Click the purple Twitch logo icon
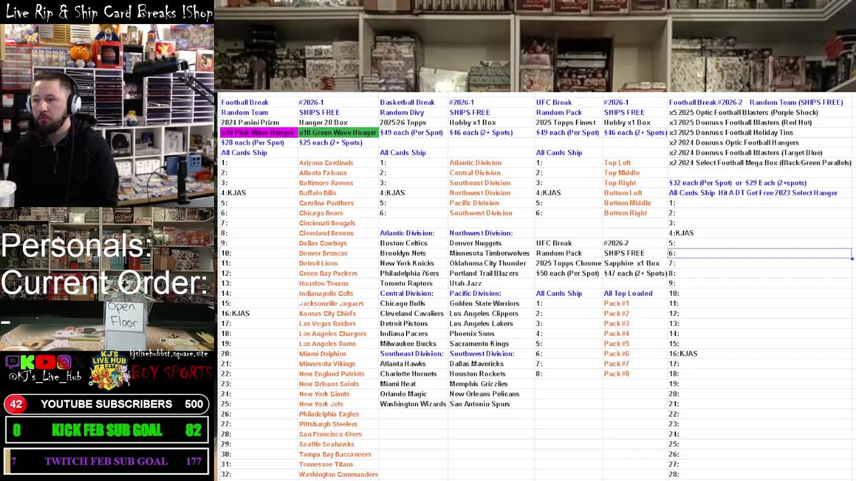856x481 pixels. coord(12,363)
